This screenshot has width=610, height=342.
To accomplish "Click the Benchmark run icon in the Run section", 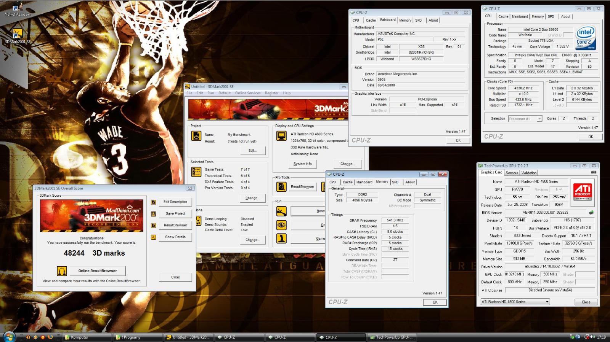I will point(281,211).
